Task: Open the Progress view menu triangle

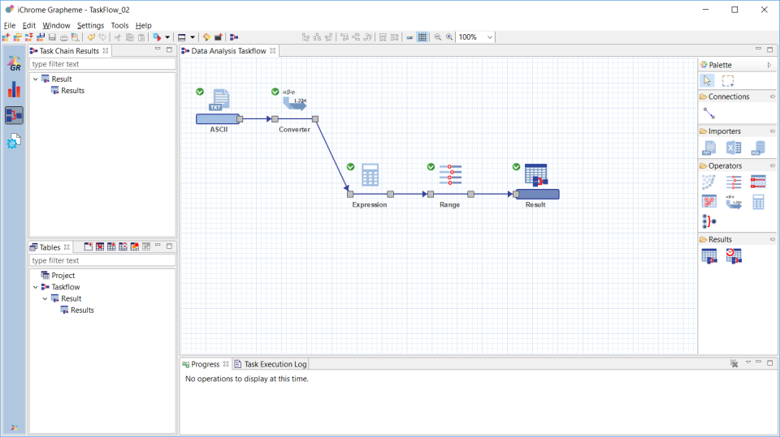Action: point(748,363)
